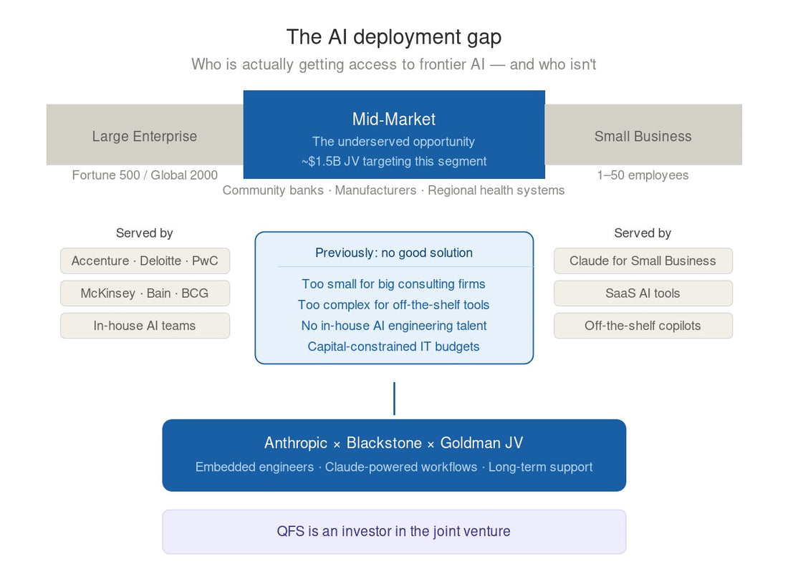
Task: Select the 'Community banks · Manufacturers · Regional health systems' line
Action: point(393,190)
